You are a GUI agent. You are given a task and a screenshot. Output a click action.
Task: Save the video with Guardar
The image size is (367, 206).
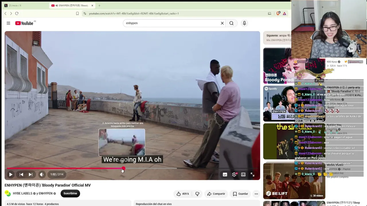(240, 194)
